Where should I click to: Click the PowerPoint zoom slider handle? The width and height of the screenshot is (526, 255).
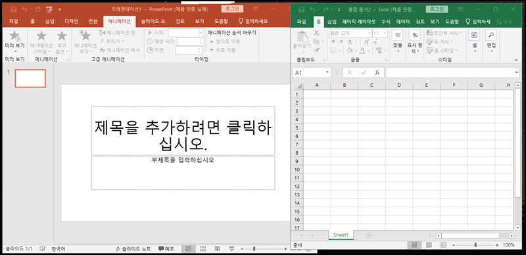254,248
